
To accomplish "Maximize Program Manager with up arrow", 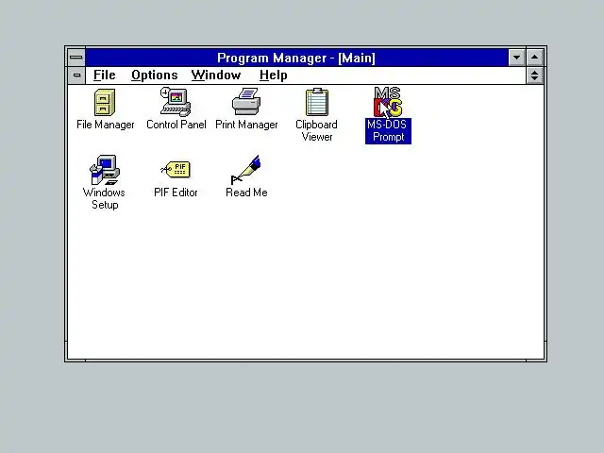I will click(535, 58).
